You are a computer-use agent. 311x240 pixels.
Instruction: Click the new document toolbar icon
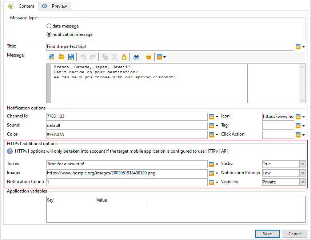52,57
